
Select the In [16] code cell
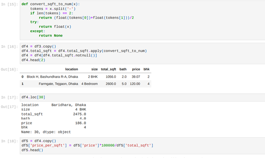[142, 53]
